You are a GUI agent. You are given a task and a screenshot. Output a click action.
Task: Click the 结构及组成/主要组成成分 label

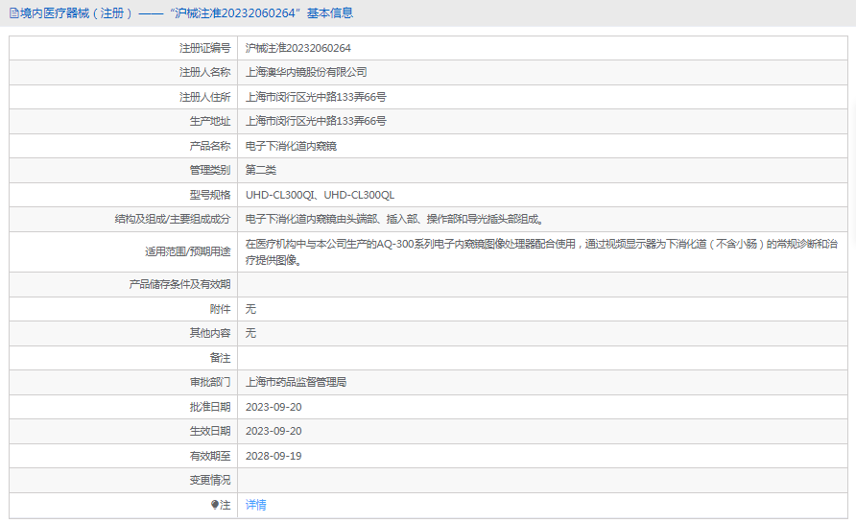pyautogui.click(x=173, y=219)
